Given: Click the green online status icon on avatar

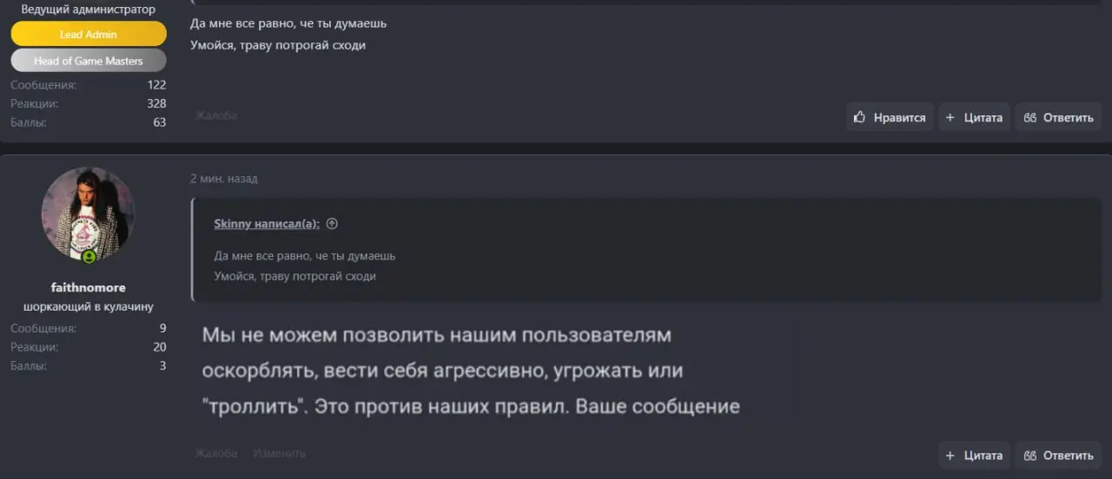Looking at the screenshot, I should [x=89, y=257].
